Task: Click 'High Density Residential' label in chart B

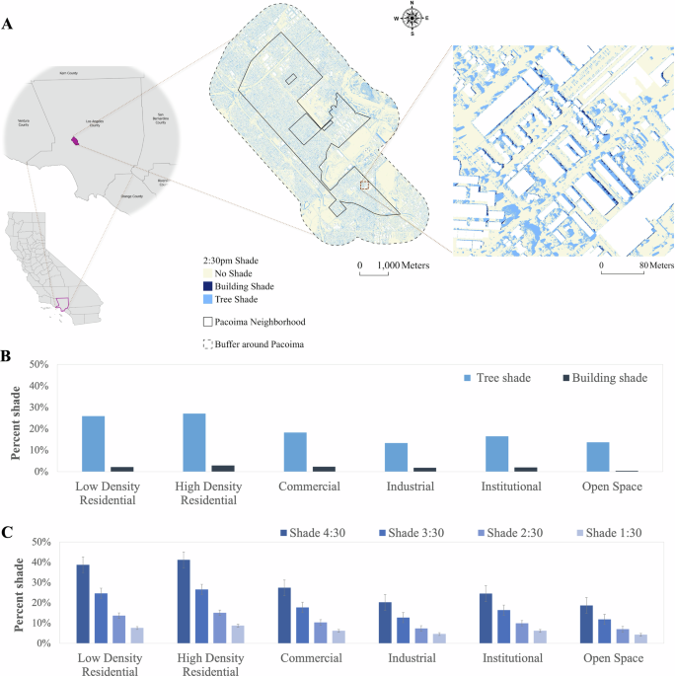Action: click(208, 493)
